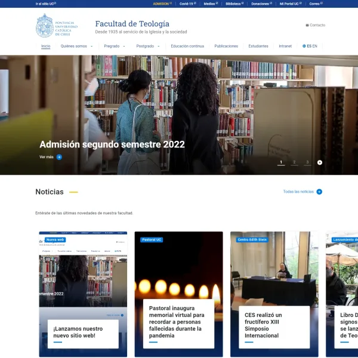Viewport: 358px width, 358px height.
Task: Open the Postgrado menu
Action: pos(145,46)
